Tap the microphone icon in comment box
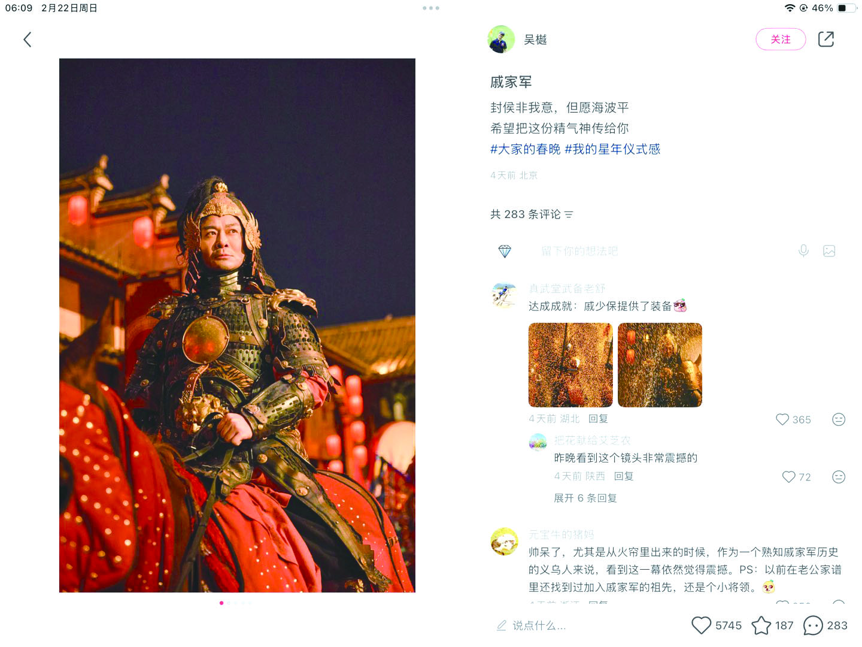Screen dimensions: 862x647 click(803, 251)
